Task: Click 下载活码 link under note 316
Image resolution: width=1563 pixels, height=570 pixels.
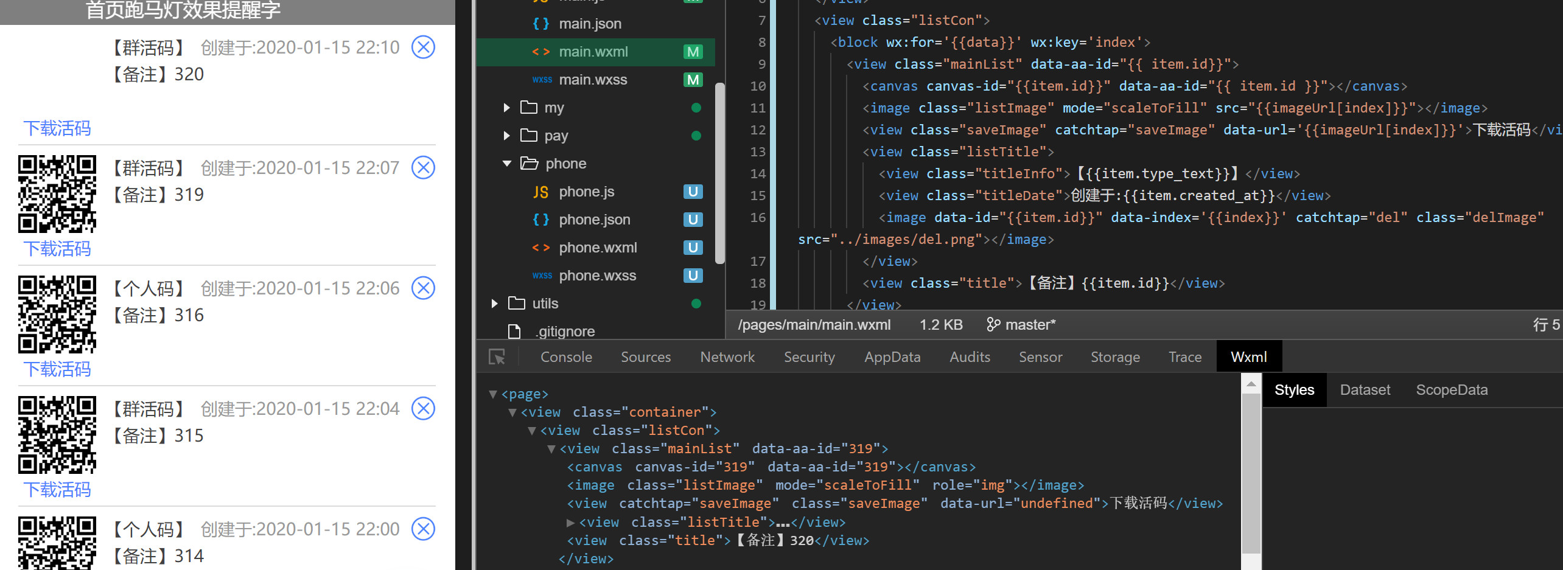Action: click(x=57, y=369)
